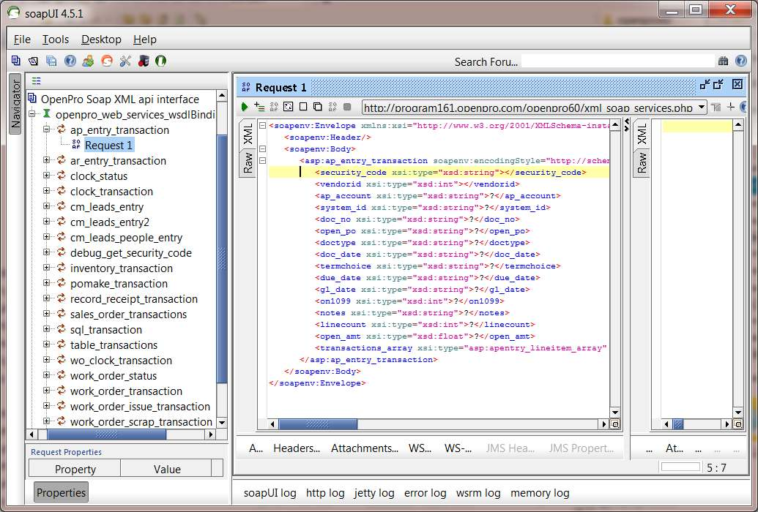Click the Add to TestCase icon
This screenshot has height=512, width=758.
(259, 108)
